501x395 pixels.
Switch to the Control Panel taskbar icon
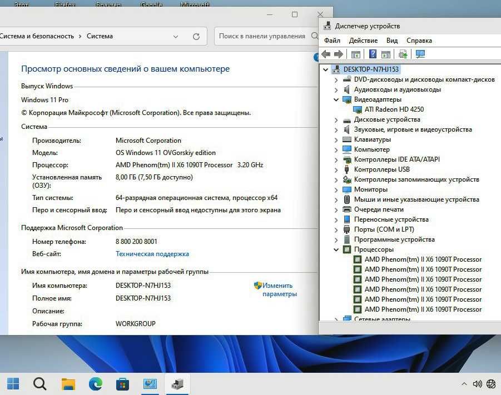tap(150, 383)
